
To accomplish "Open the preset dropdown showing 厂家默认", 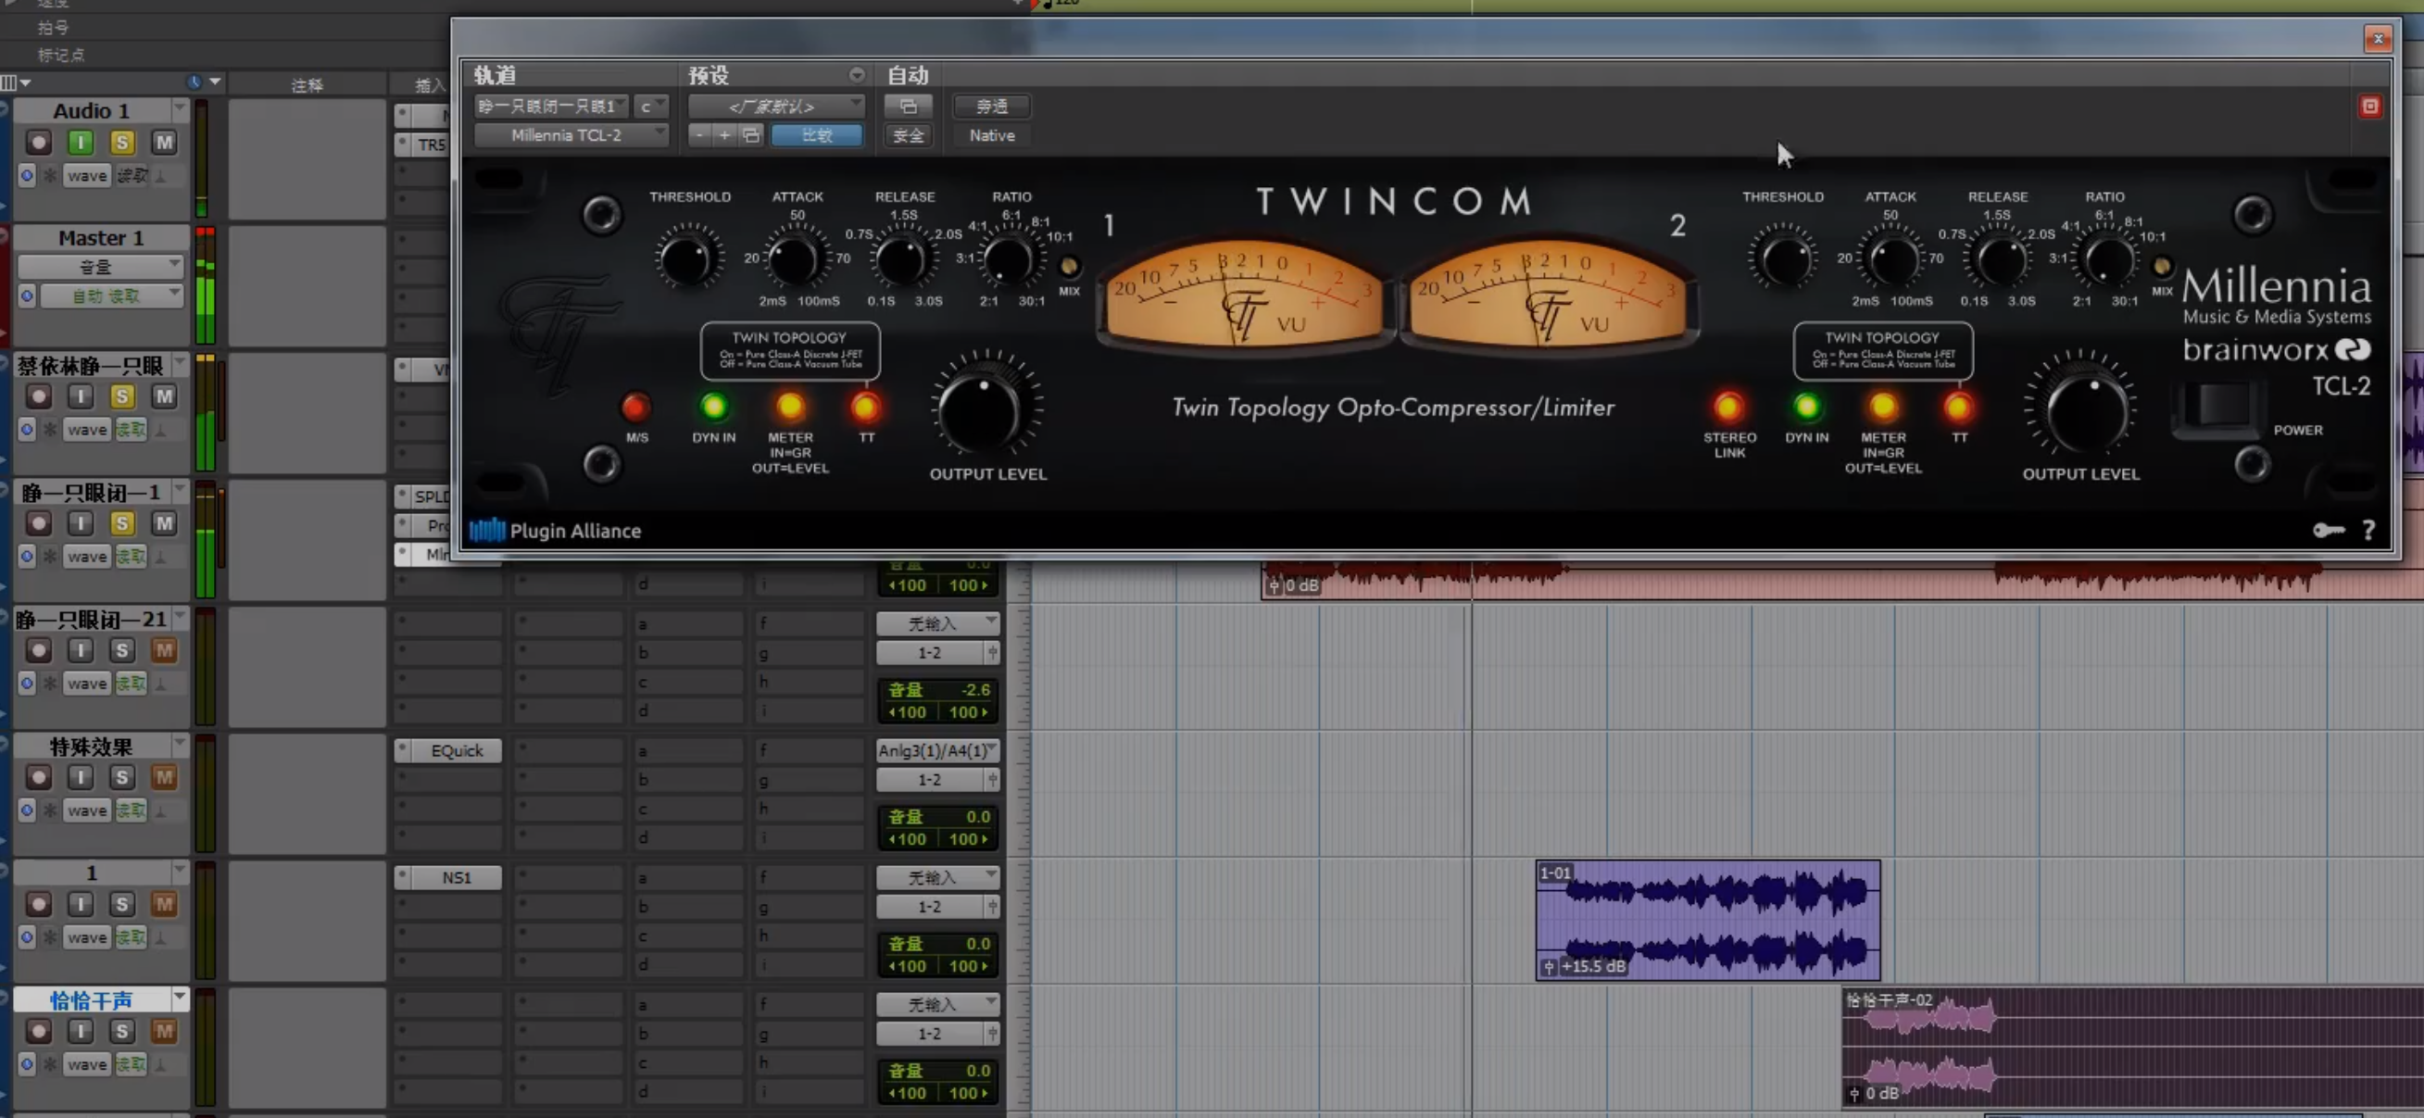I will (776, 106).
